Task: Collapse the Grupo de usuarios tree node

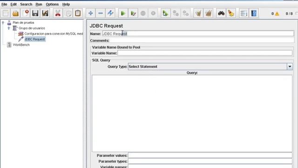Action: click(x=9, y=28)
